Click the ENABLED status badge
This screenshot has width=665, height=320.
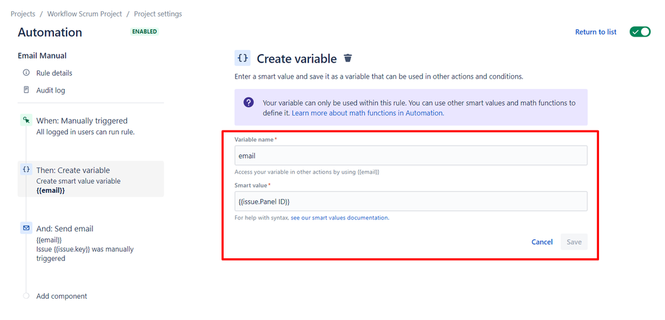coord(144,31)
